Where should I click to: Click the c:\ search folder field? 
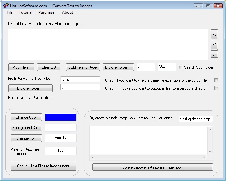point(146,67)
